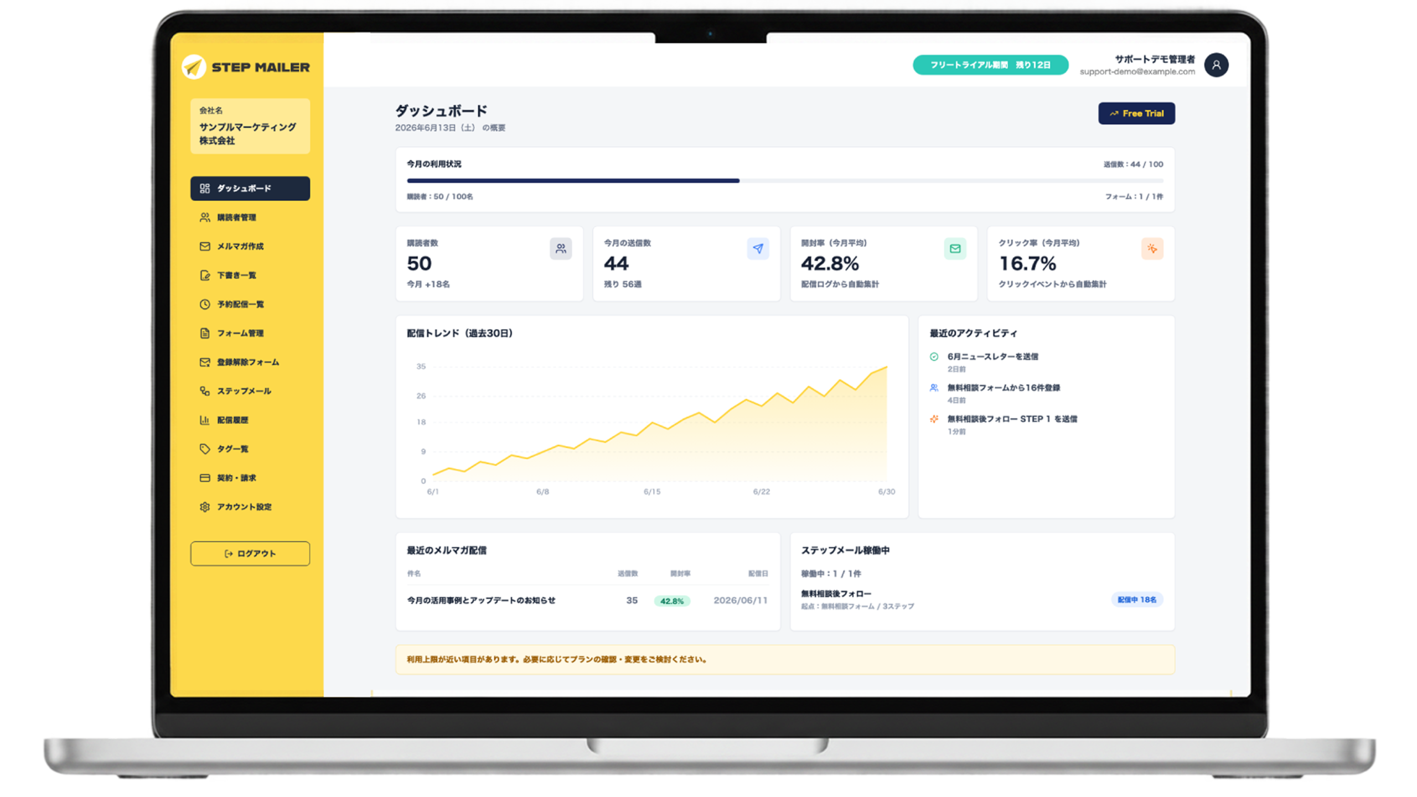Click the people icon beside 無料相談フォーム activity

(x=934, y=388)
